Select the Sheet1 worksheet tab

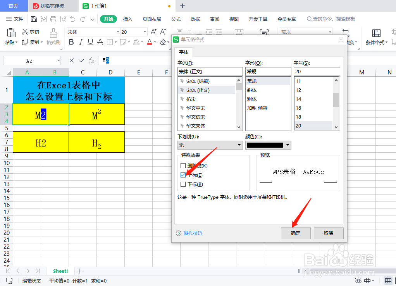pos(60,271)
